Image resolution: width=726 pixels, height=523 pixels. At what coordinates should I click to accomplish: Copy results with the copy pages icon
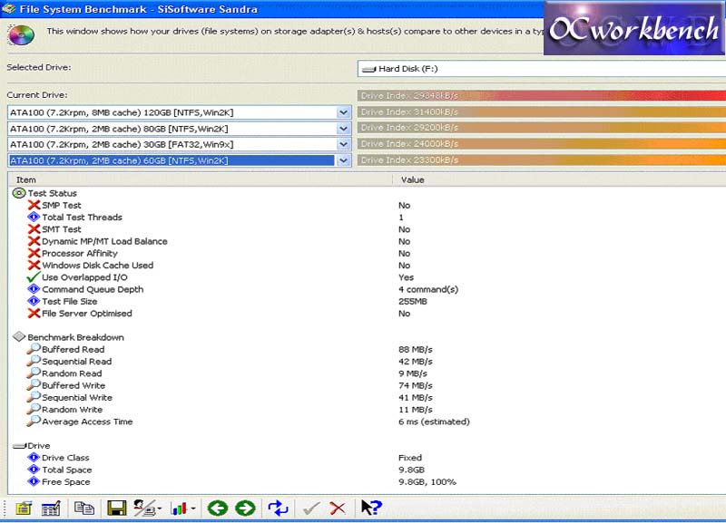83,508
